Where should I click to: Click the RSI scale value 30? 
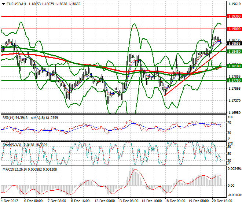click(x=230, y=133)
